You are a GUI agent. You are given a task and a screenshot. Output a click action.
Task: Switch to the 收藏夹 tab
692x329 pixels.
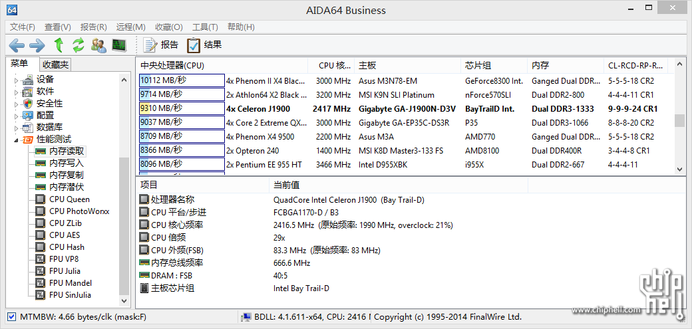[x=56, y=65]
